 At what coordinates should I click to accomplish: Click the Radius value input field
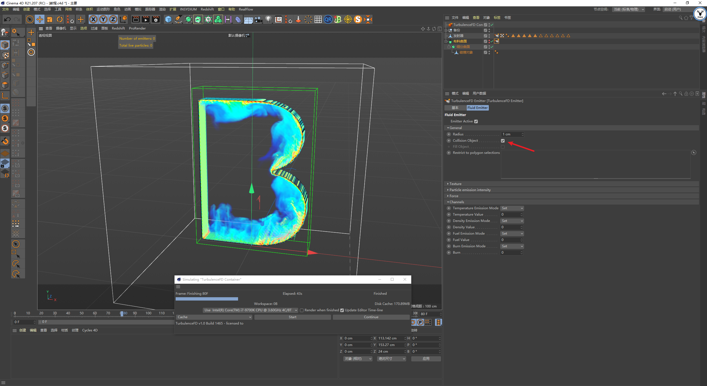coord(511,134)
